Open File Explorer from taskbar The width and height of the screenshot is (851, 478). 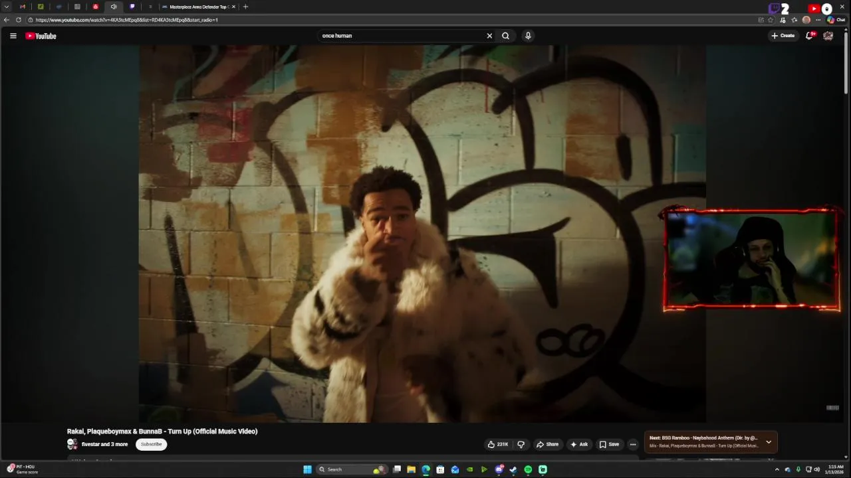click(412, 469)
